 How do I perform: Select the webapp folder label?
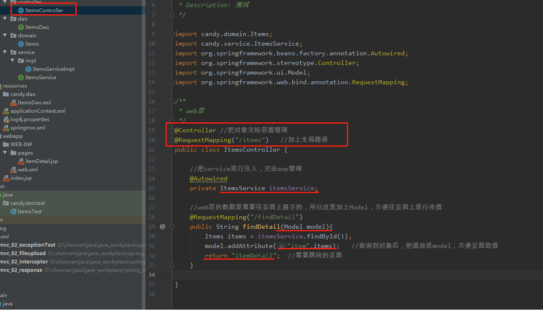pyautogui.click(x=13, y=136)
